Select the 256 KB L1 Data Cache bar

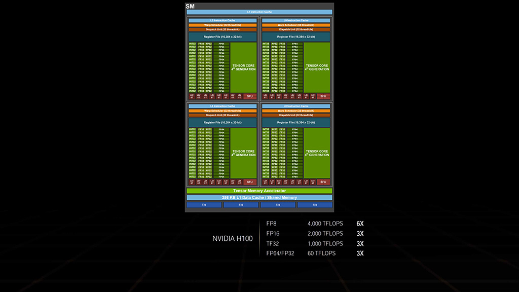[259, 198]
